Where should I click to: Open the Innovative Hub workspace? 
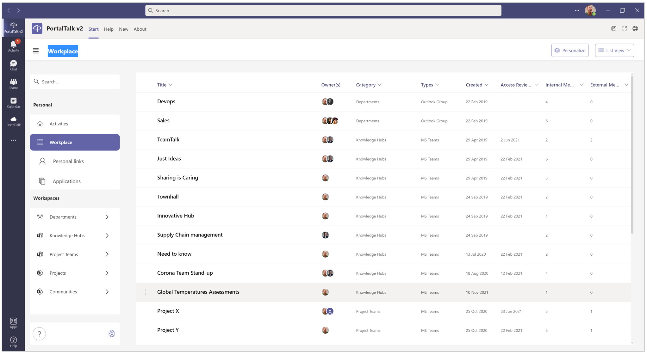(x=176, y=216)
